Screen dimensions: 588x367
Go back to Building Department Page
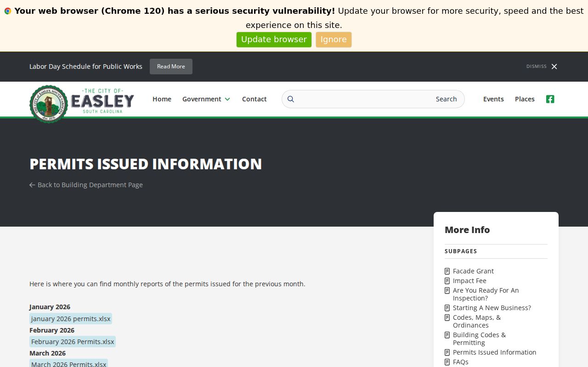coord(86,185)
